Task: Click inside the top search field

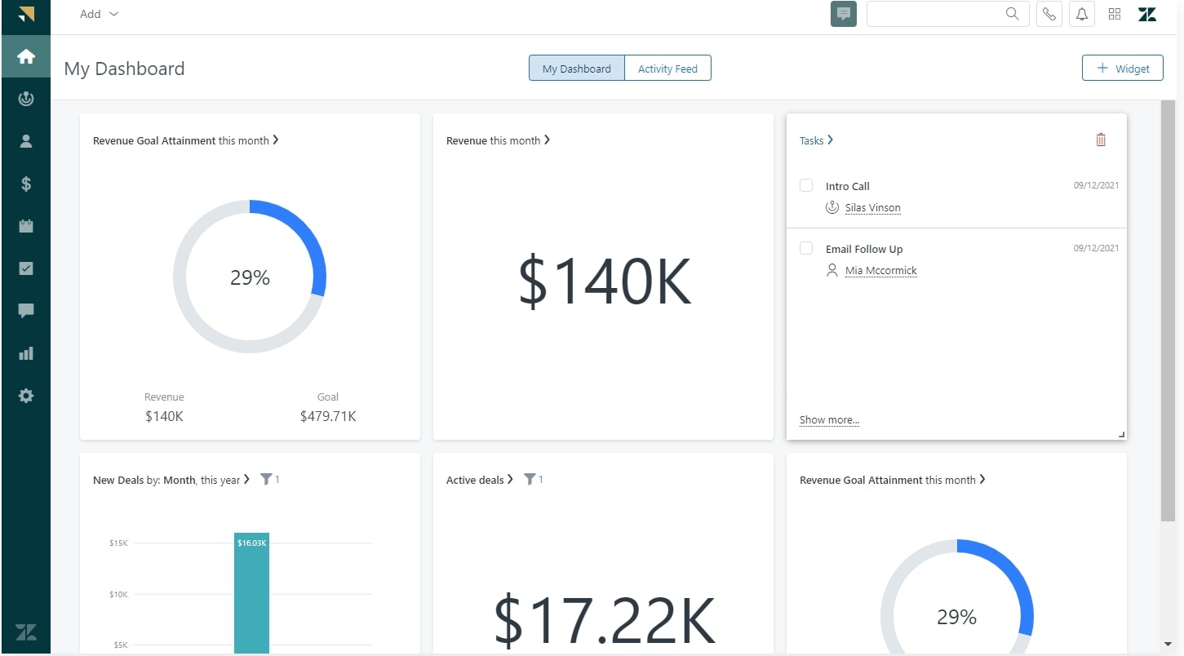Action: [x=938, y=14]
